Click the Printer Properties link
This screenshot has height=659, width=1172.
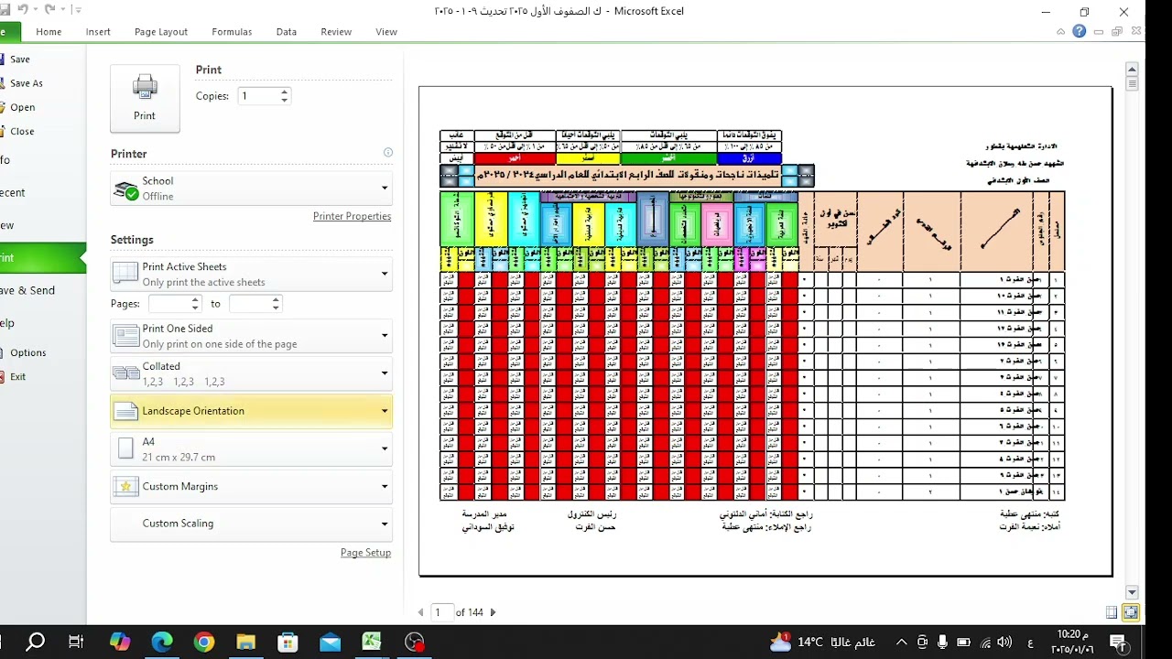pyautogui.click(x=352, y=216)
